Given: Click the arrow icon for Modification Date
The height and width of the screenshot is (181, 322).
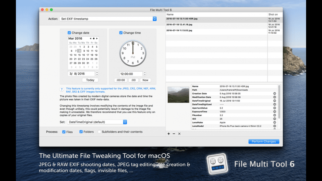Looking at the screenshot, I should click(x=275, y=97).
